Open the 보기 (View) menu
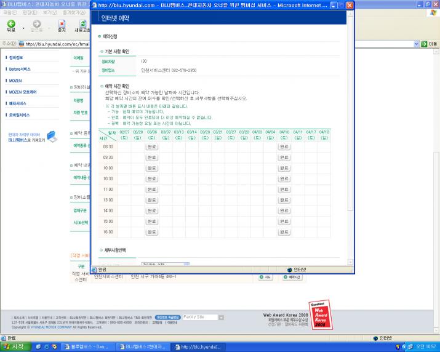This screenshot has width=440, height=352. (50, 13)
